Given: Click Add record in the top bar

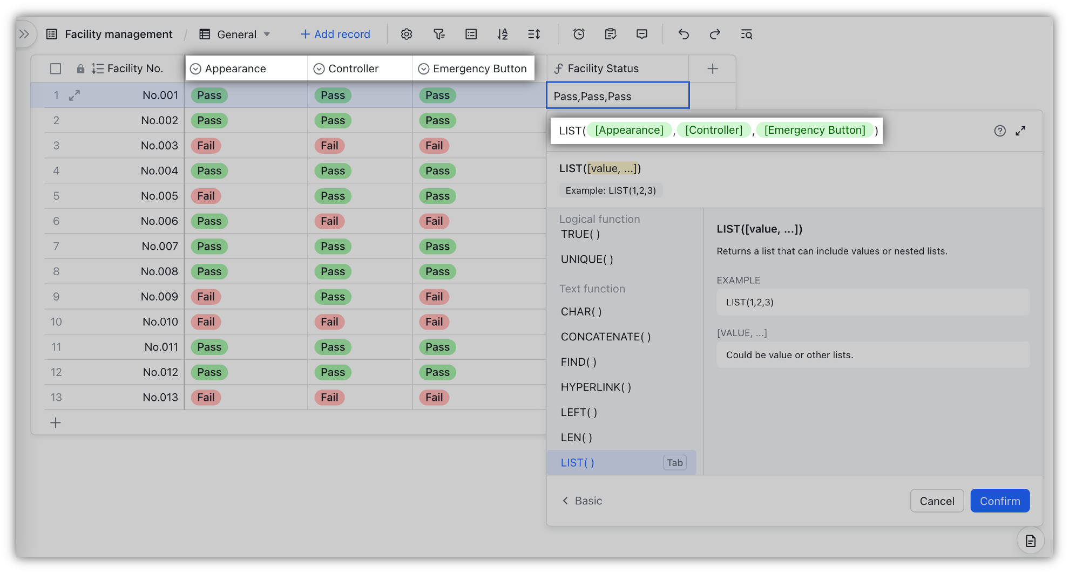Looking at the screenshot, I should [335, 34].
